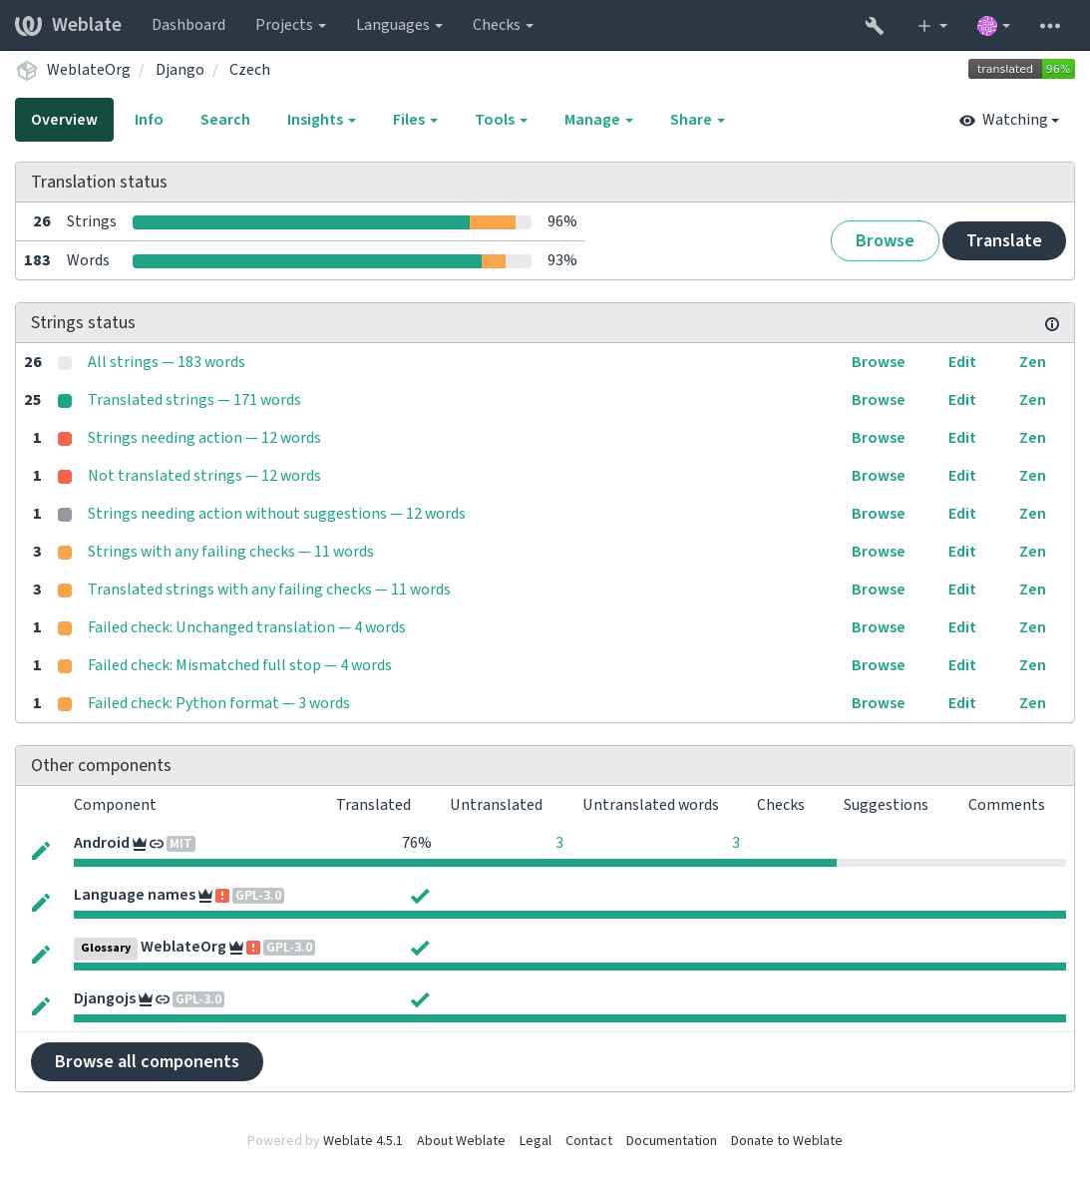The image size is (1090, 1178).
Task: Click the link icon beside Android
Action: coord(157,844)
